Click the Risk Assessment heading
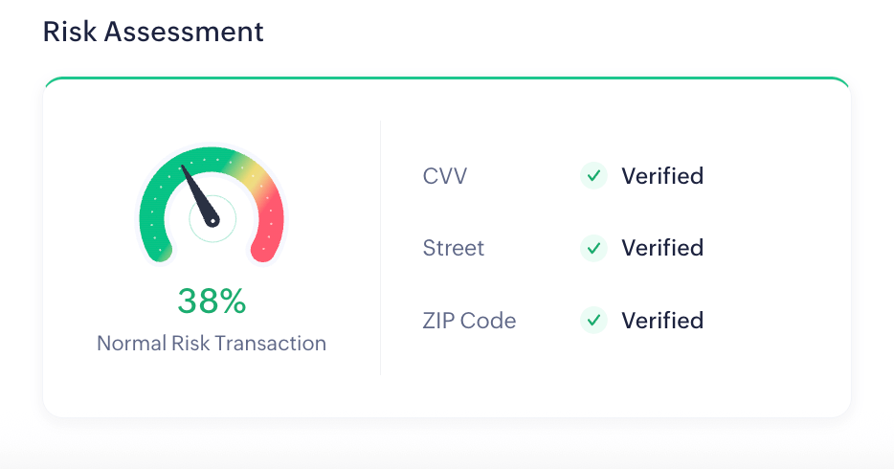The image size is (894, 469). [x=153, y=32]
